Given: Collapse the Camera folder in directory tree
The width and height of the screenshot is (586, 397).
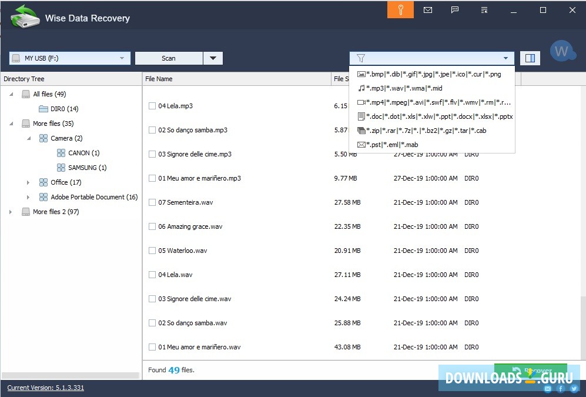Looking at the screenshot, I should pos(29,138).
